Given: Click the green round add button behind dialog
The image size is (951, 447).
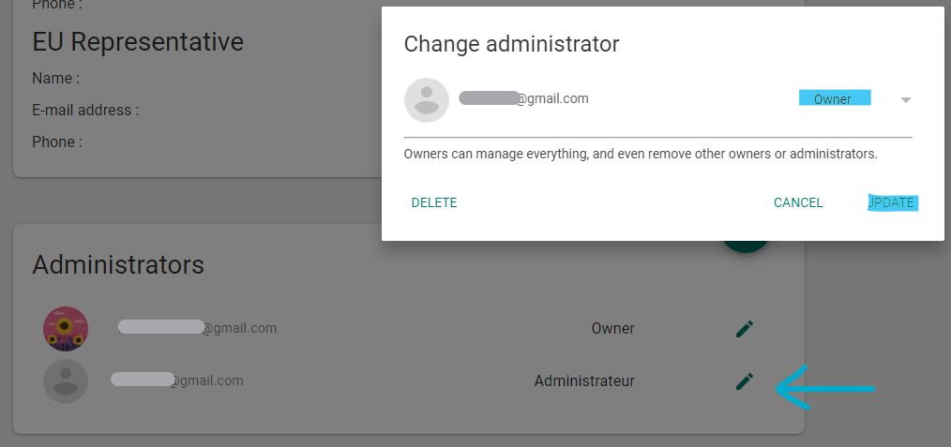Looking at the screenshot, I should click(746, 246).
